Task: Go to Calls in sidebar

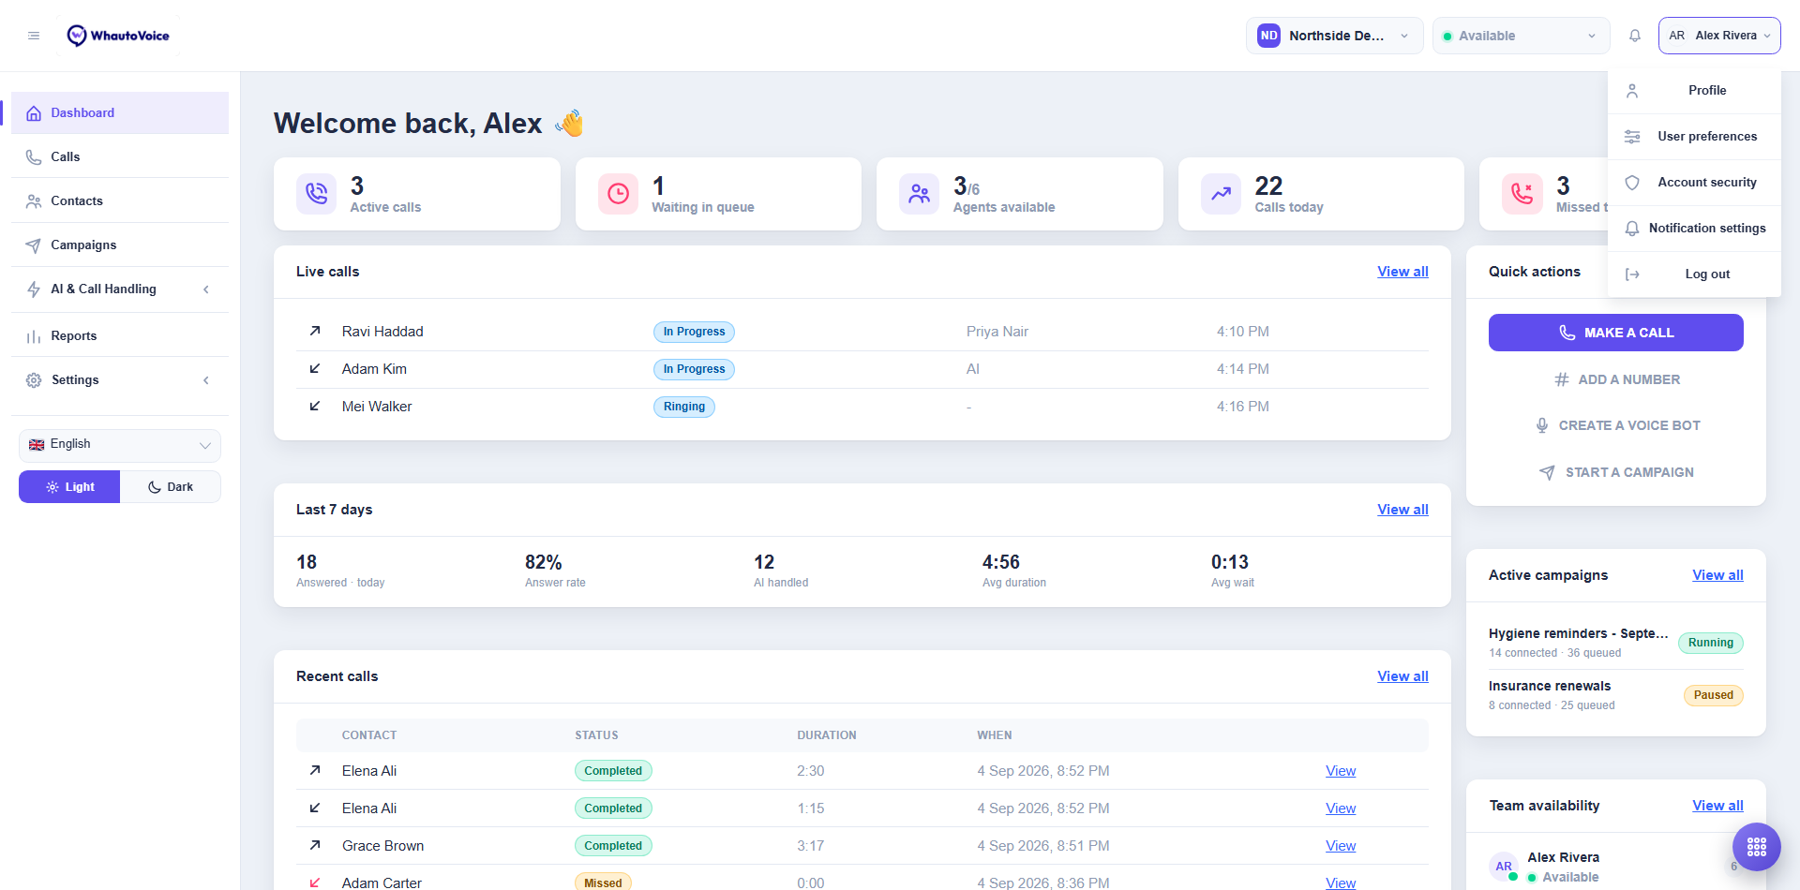Action: pos(120,157)
